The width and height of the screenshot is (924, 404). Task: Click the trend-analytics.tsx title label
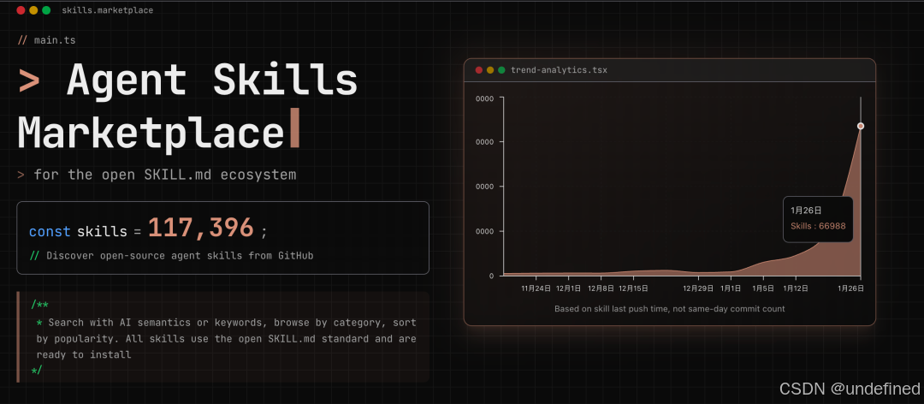pyautogui.click(x=559, y=70)
